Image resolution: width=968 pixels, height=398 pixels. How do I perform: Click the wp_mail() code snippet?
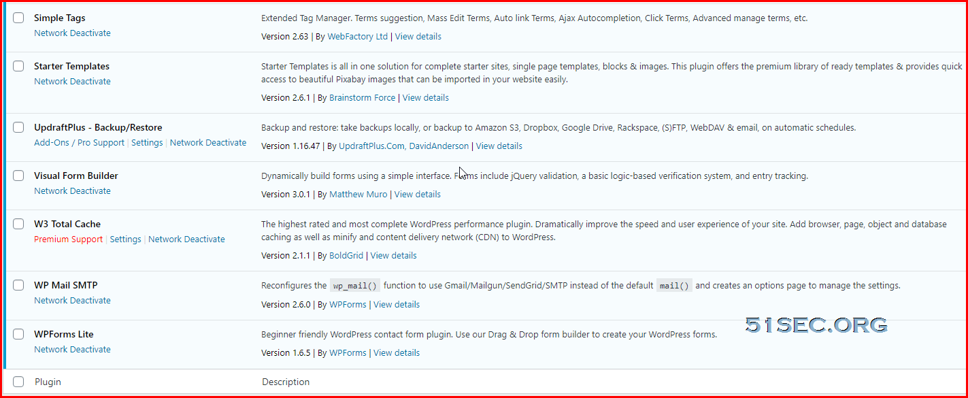[x=355, y=286]
